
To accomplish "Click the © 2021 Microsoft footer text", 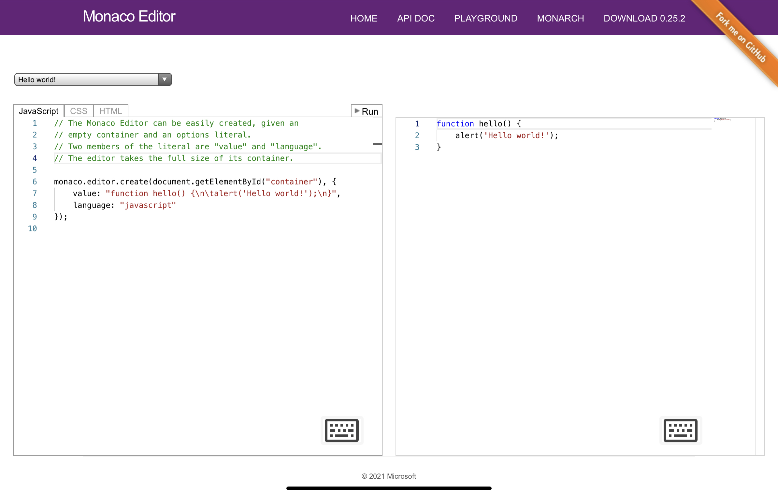I will tap(389, 476).
